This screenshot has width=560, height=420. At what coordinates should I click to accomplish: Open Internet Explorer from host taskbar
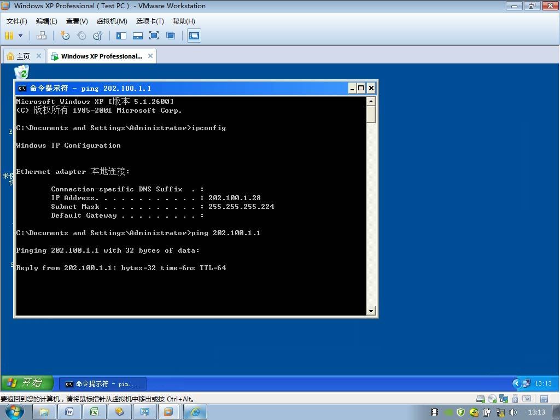click(195, 412)
